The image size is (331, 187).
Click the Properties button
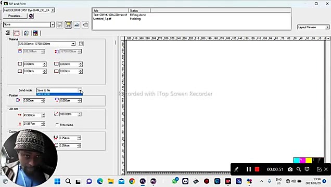(x=15, y=16)
